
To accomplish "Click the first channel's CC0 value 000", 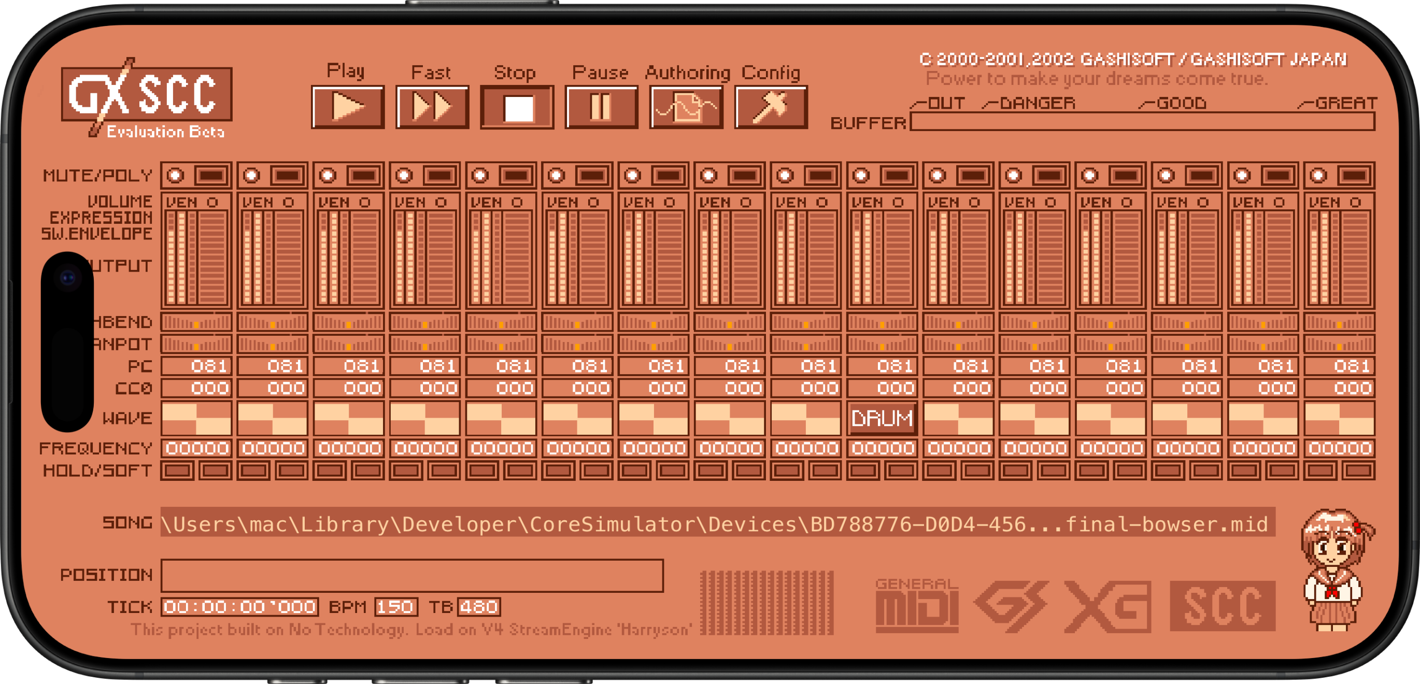I will (196, 388).
